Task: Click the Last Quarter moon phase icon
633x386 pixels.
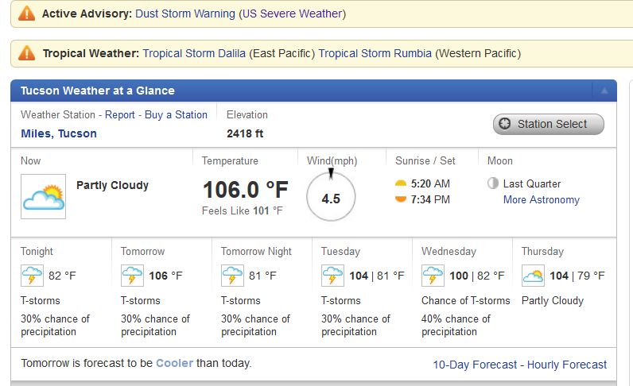Action: pyautogui.click(x=493, y=183)
